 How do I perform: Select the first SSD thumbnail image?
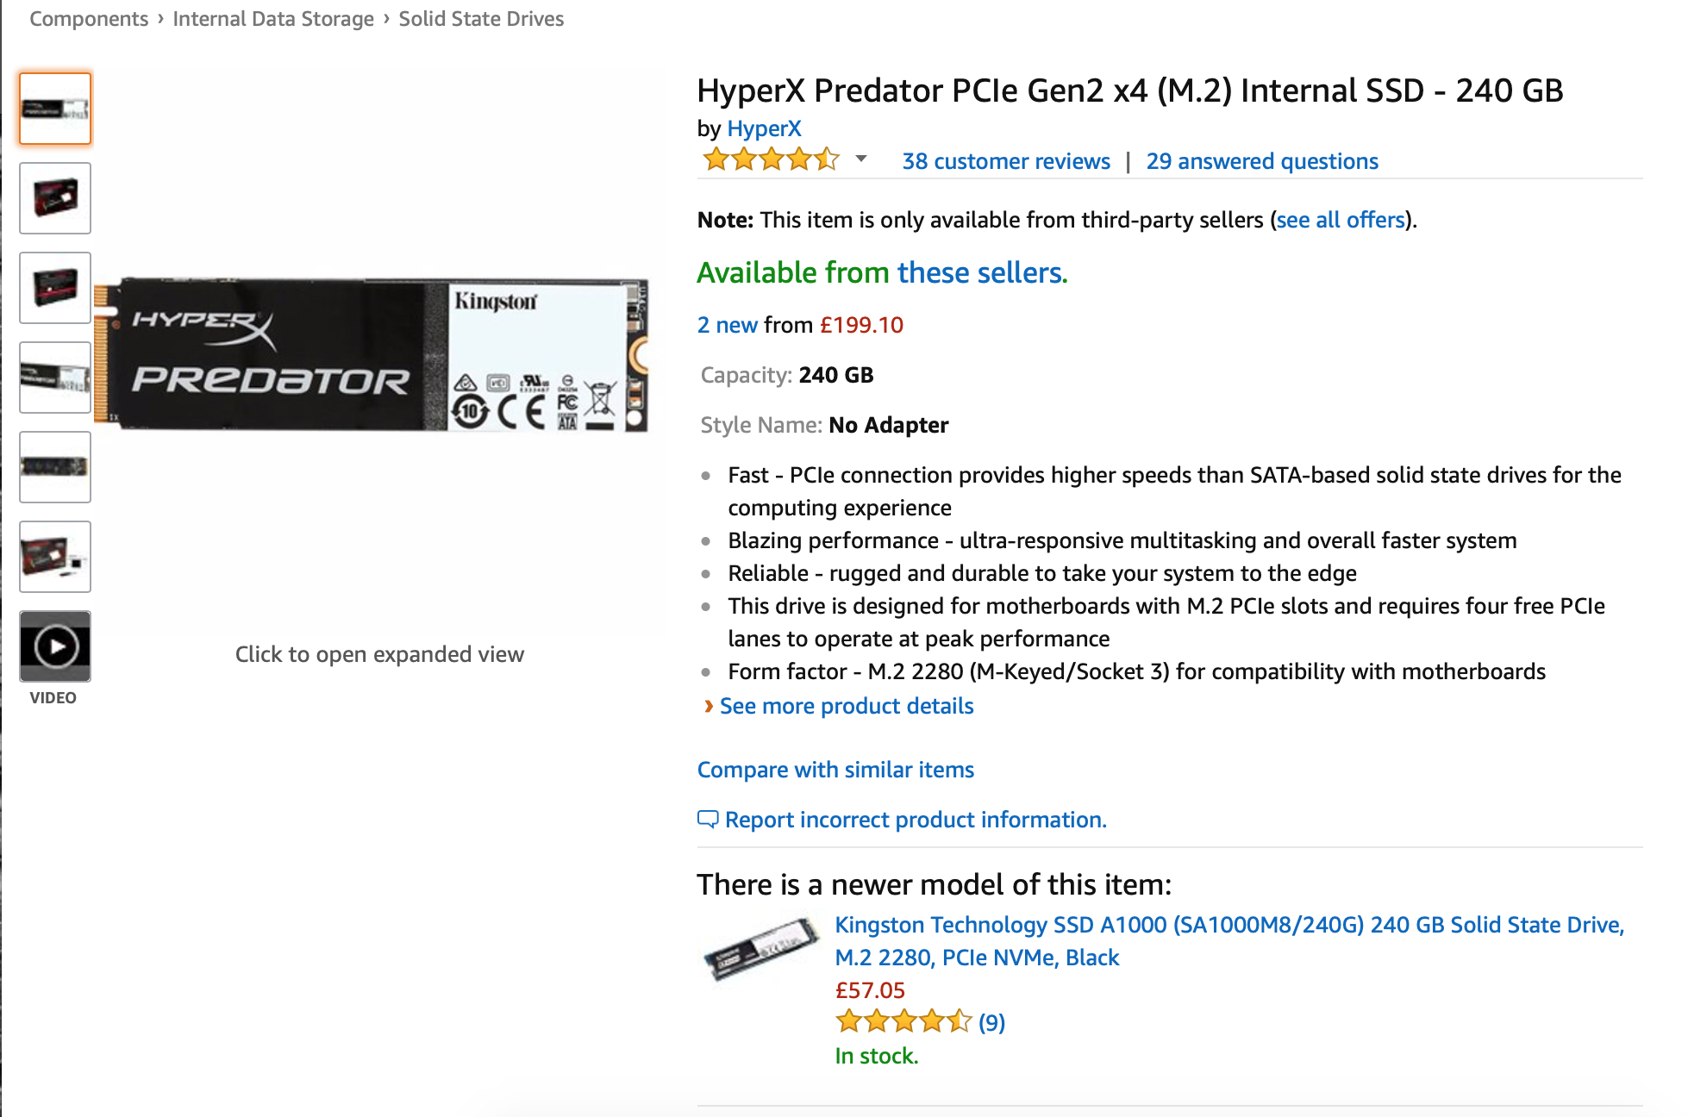click(x=55, y=109)
